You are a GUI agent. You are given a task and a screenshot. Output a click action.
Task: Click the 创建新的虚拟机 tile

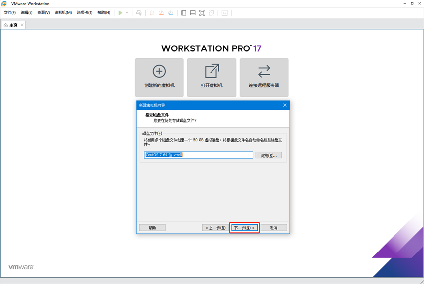coord(159,77)
